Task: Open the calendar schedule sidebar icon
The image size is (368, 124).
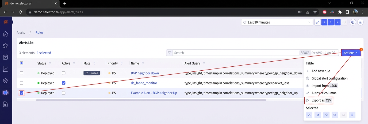Action: pos(5,57)
